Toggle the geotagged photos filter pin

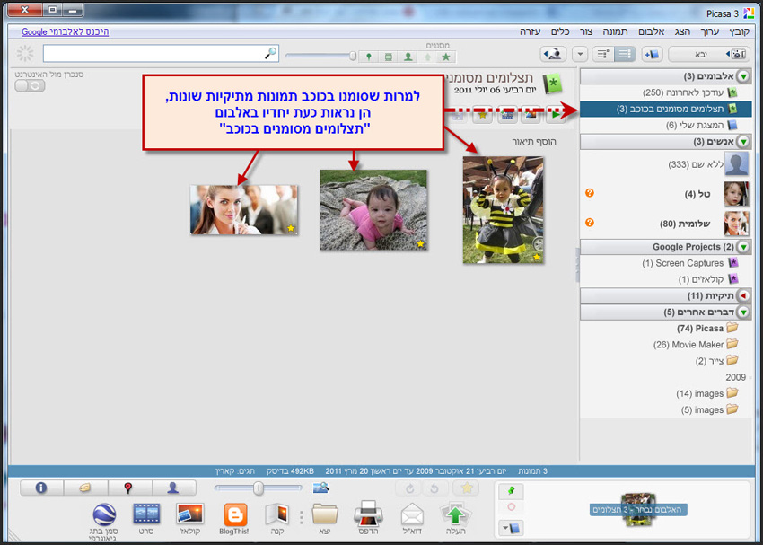(369, 57)
